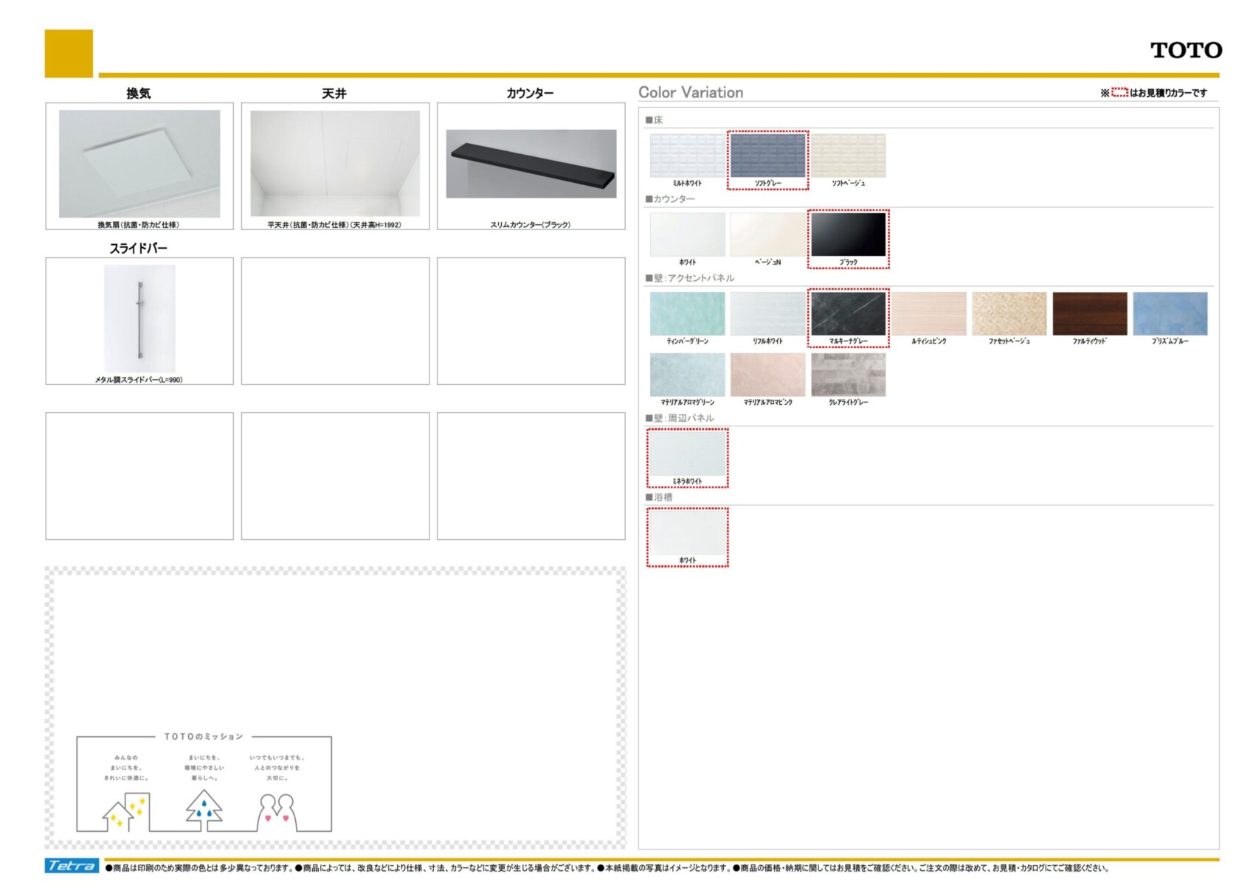This screenshot has width=1253, height=885.
Task: Click the caption メタル調スライドバー(L=990)
Action: point(139,380)
